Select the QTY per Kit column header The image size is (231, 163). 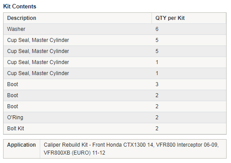[170, 18]
